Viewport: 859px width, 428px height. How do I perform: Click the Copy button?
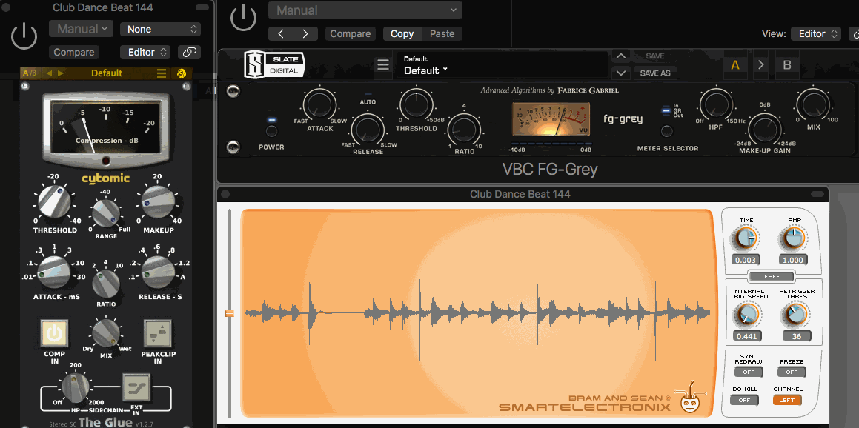point(402,33)
